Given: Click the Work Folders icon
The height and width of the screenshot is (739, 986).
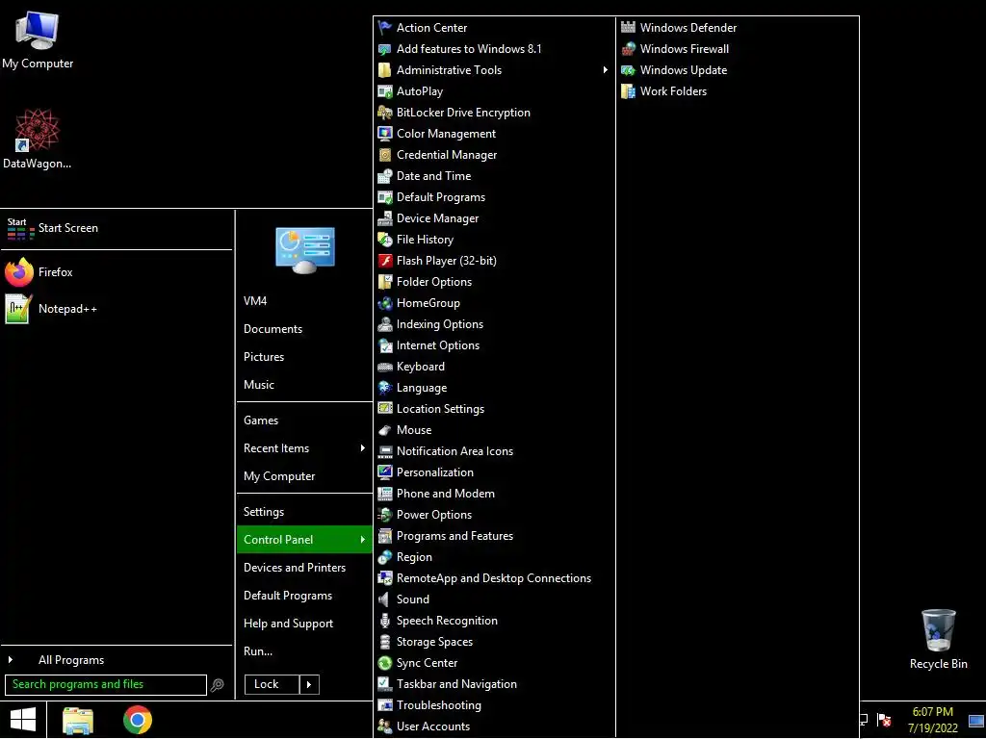Looking at the screenshot, I should [x=628, y=91].
